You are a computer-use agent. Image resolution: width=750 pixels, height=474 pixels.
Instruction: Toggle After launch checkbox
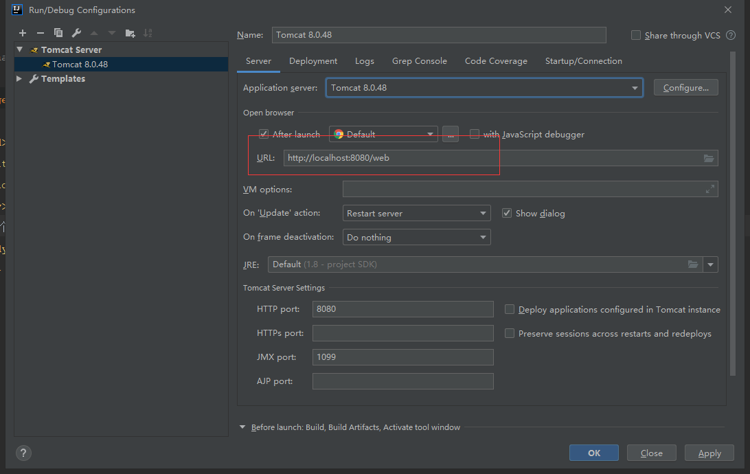coord(264,134)
